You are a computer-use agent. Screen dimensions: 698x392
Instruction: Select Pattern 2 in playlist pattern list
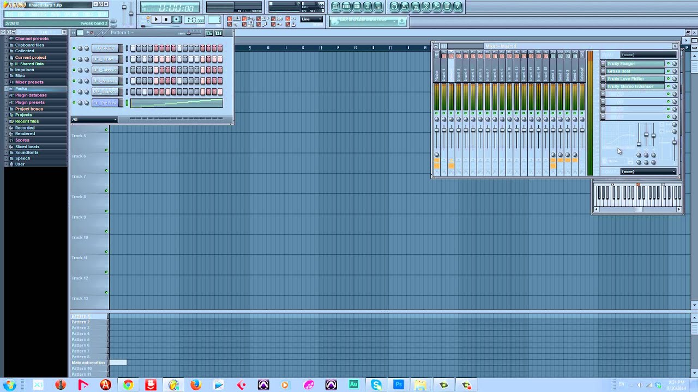click(80, 322)
